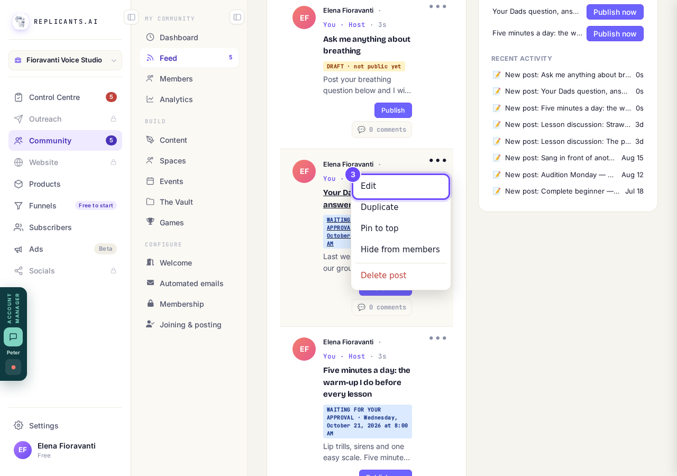Click Publish now for Your Dads question
Viewport: 677px width, 476px height.
[615, 12]
